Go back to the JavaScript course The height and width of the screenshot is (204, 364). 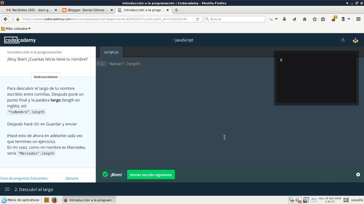pos(183,40)
